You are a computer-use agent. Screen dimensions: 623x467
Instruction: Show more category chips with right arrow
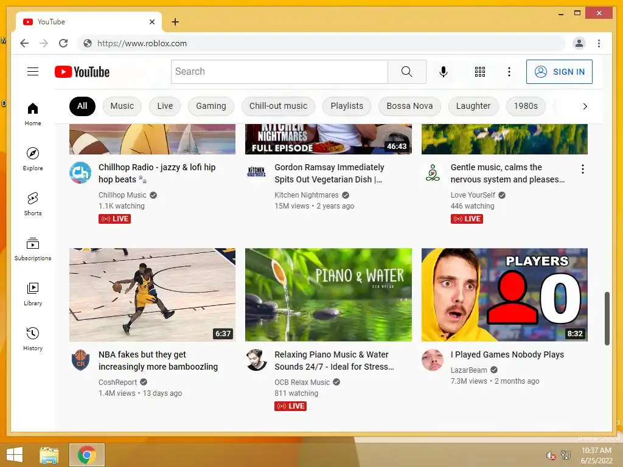[585, 106]
